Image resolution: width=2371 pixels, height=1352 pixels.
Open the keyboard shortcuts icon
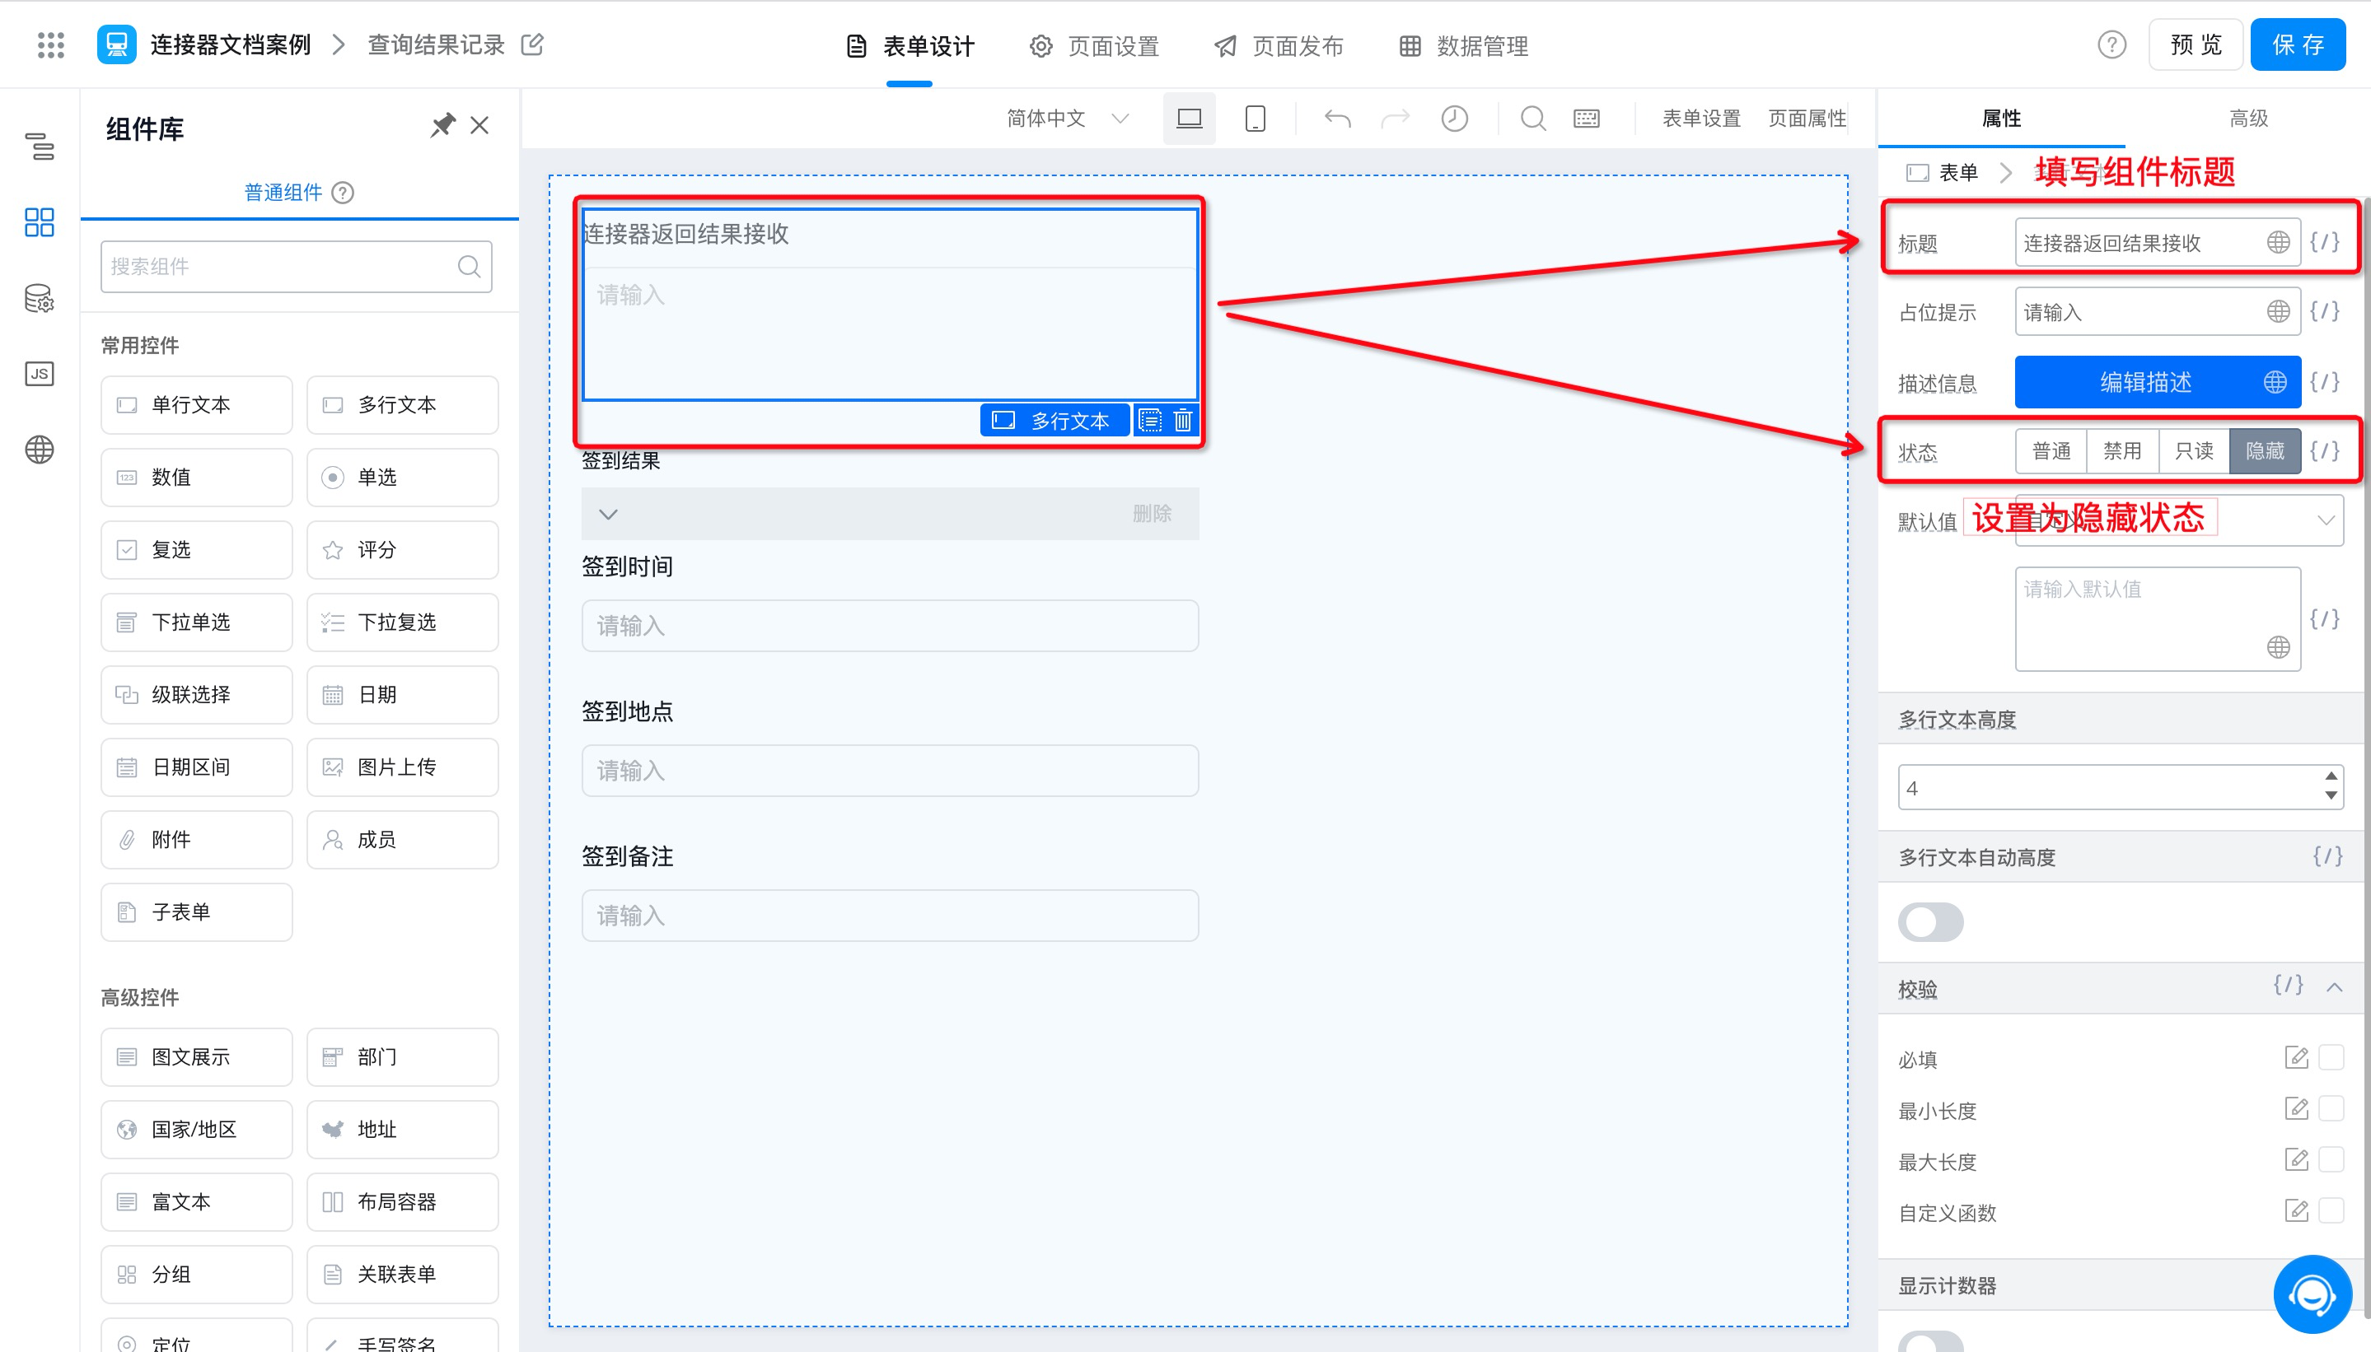coord(1586,118)
